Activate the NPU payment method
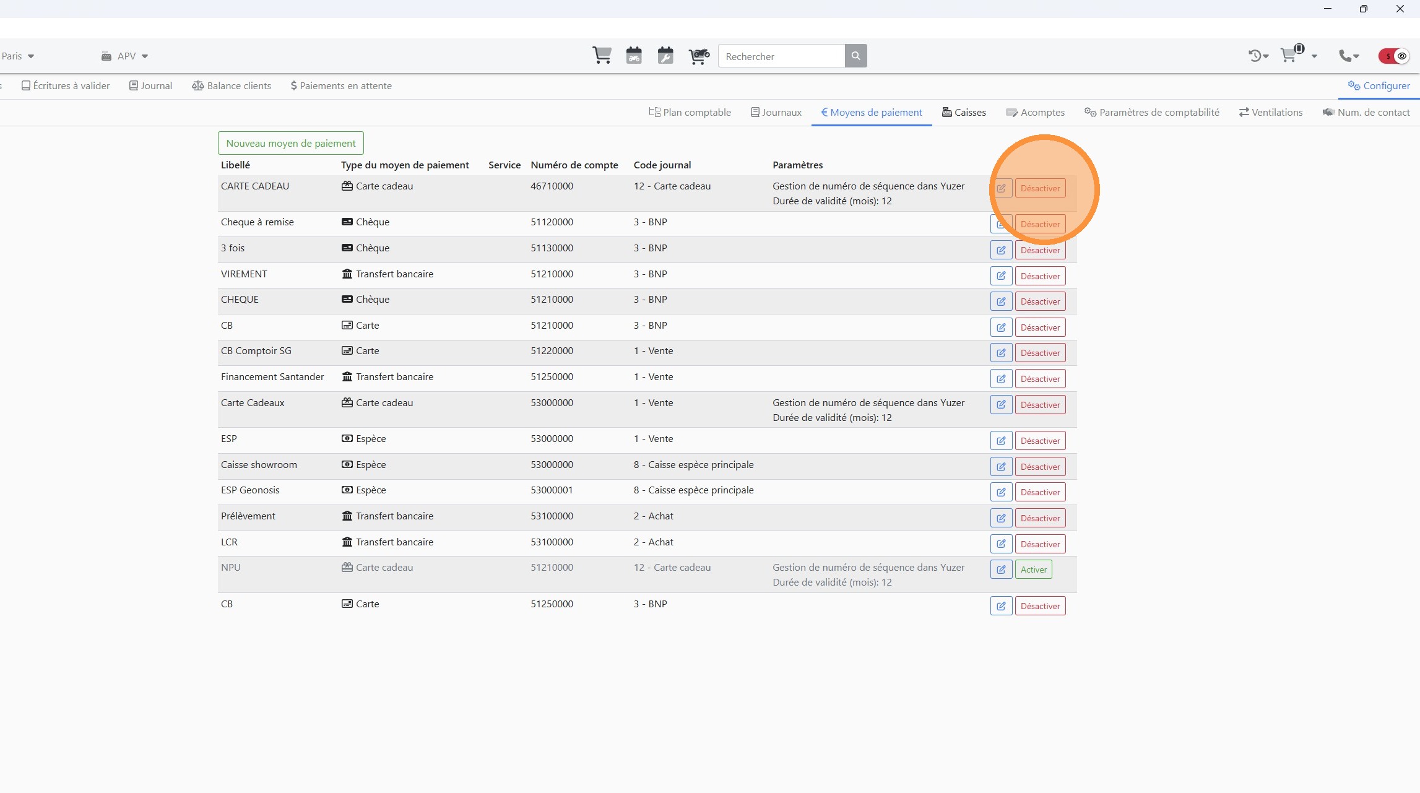The image size is (1420, 793). (x=1033, y=570)
